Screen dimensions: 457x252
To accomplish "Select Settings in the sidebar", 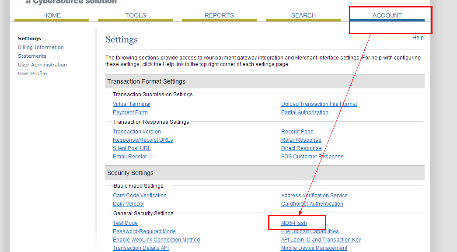I will tap(29, 38).
